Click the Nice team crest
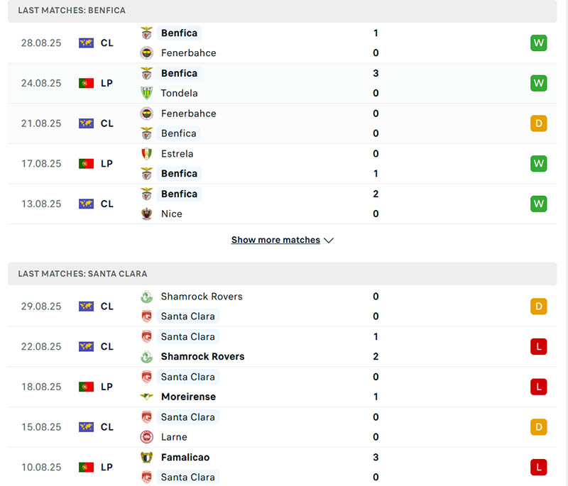This screenshot has width=568, height=486. [147, 214]
